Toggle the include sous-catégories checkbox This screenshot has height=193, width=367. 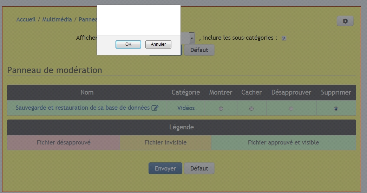pyautogui.click(x=284, y=38)
